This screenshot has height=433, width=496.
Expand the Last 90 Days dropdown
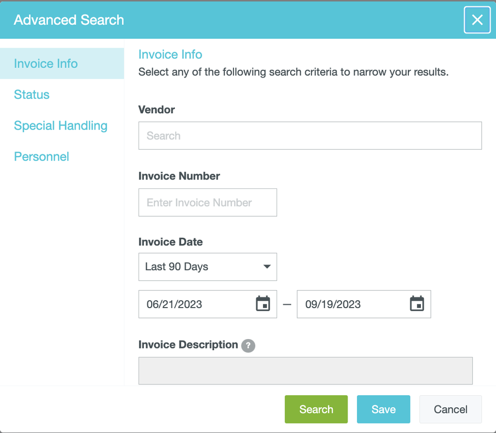tap(207, 267)
